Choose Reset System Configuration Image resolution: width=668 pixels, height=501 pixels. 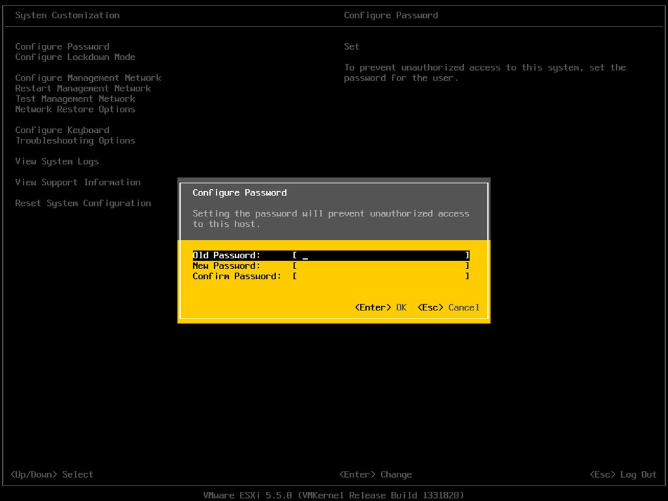click(83, 203)
